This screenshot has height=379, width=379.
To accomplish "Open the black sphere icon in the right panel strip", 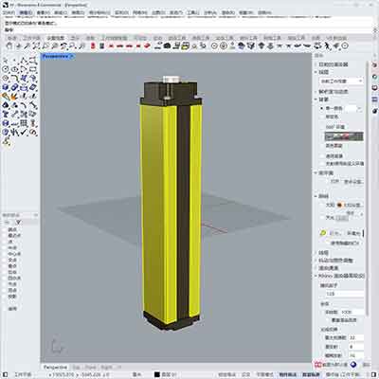I will coord(375,111).
